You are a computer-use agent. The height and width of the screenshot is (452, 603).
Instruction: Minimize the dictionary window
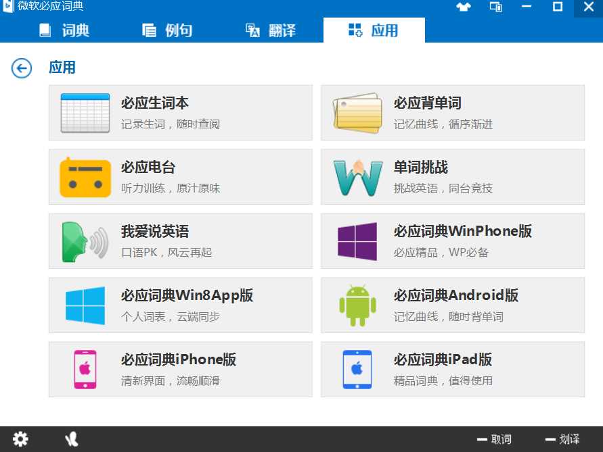[x=527, y=7]
